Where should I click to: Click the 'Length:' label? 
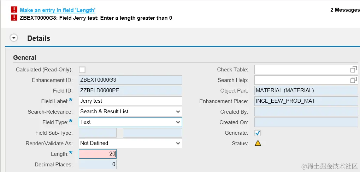(59, 154)
